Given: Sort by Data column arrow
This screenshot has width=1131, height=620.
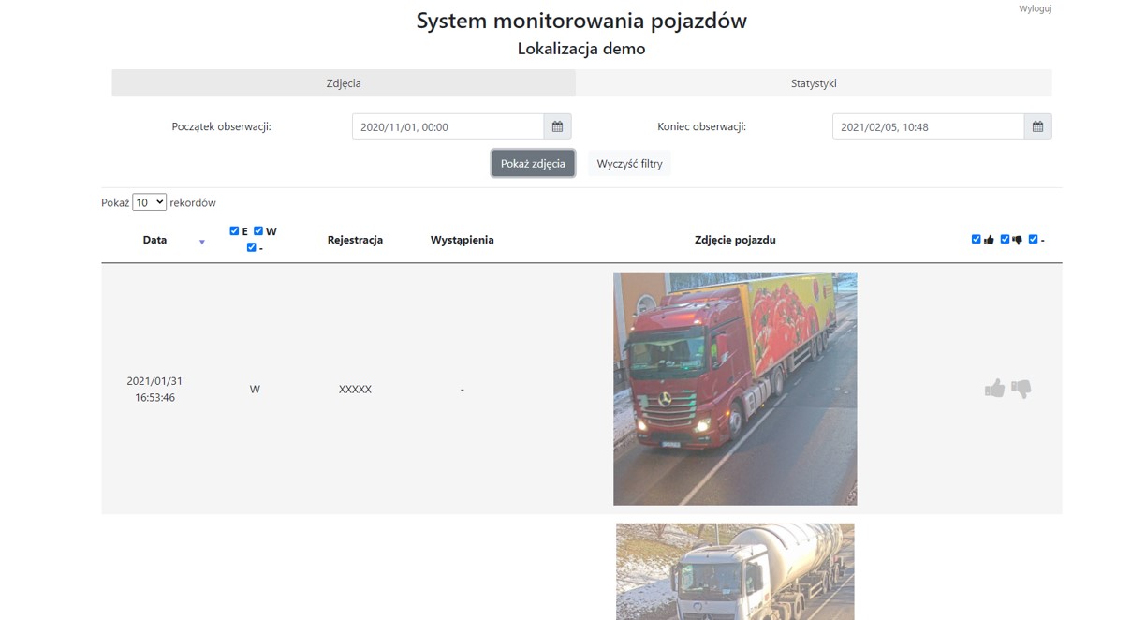Looking at the screenshot, I should point(201,242).
